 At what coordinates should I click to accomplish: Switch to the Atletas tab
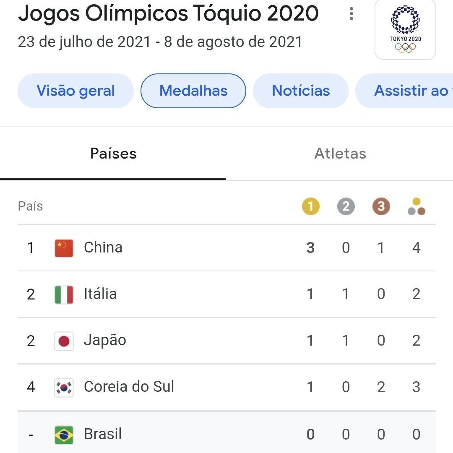340,154
